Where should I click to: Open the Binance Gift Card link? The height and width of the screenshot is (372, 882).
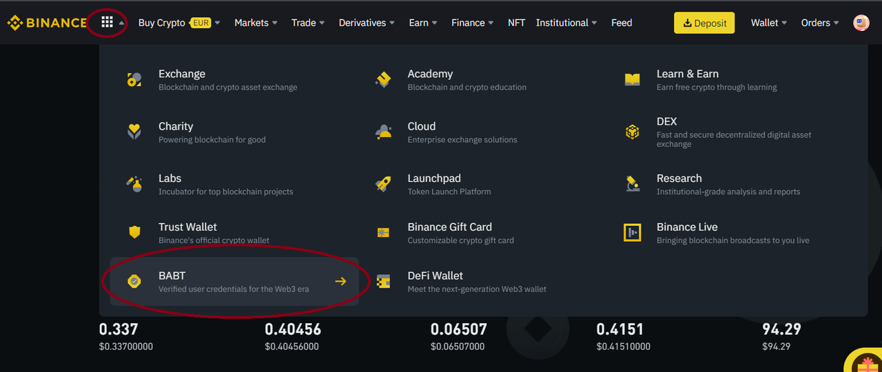click(x=450, y=227)
